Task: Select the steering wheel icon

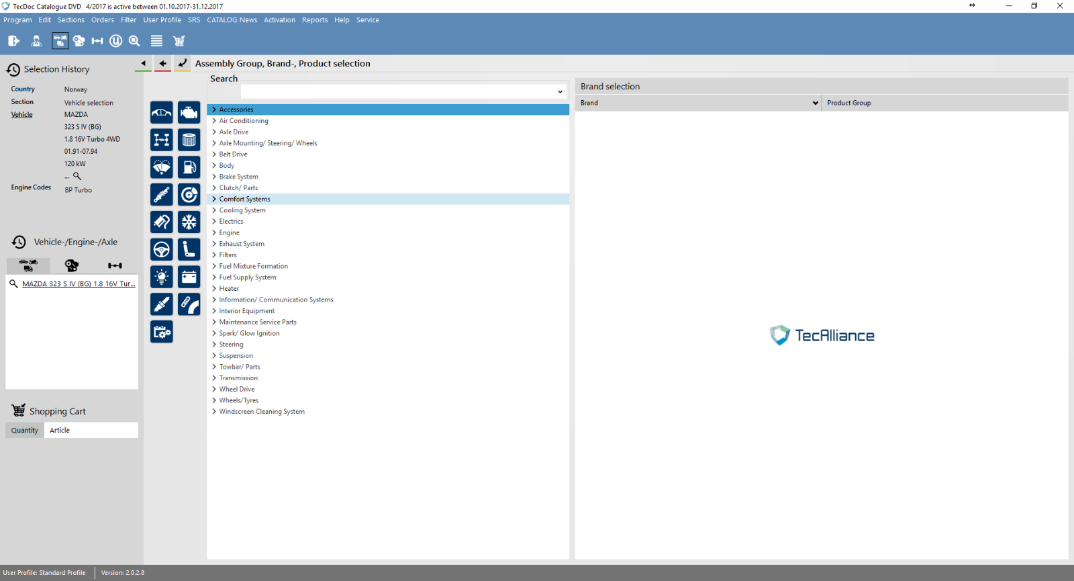Action: [162, 250]
